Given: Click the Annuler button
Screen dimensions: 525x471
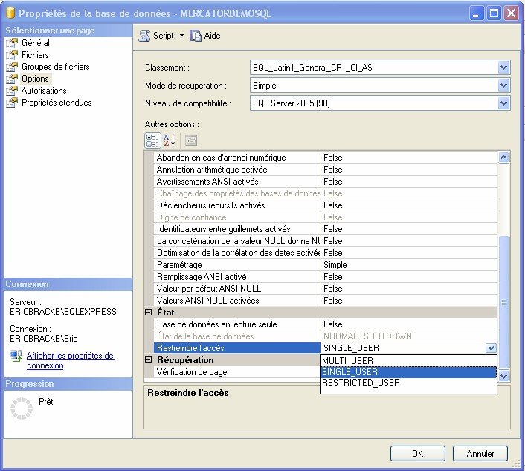Looking at the screenshot, I should (x=480, y=453).
